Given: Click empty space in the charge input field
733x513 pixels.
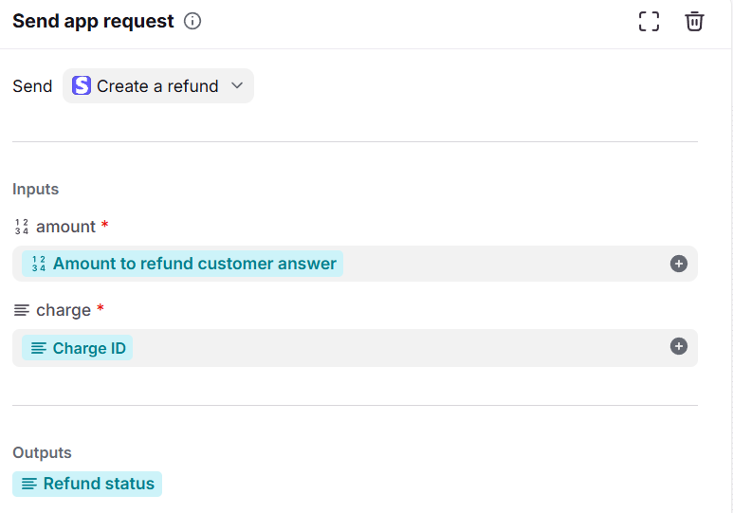Looking at the screenshot, I should point(398,348).
